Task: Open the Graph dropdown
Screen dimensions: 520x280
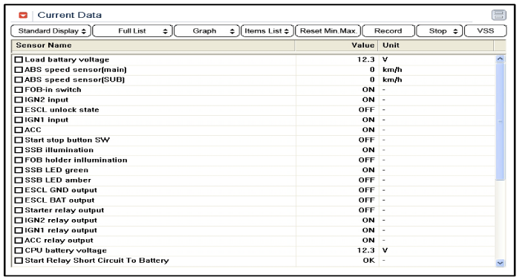Action: pyautogui.click(x=207, y=31)
